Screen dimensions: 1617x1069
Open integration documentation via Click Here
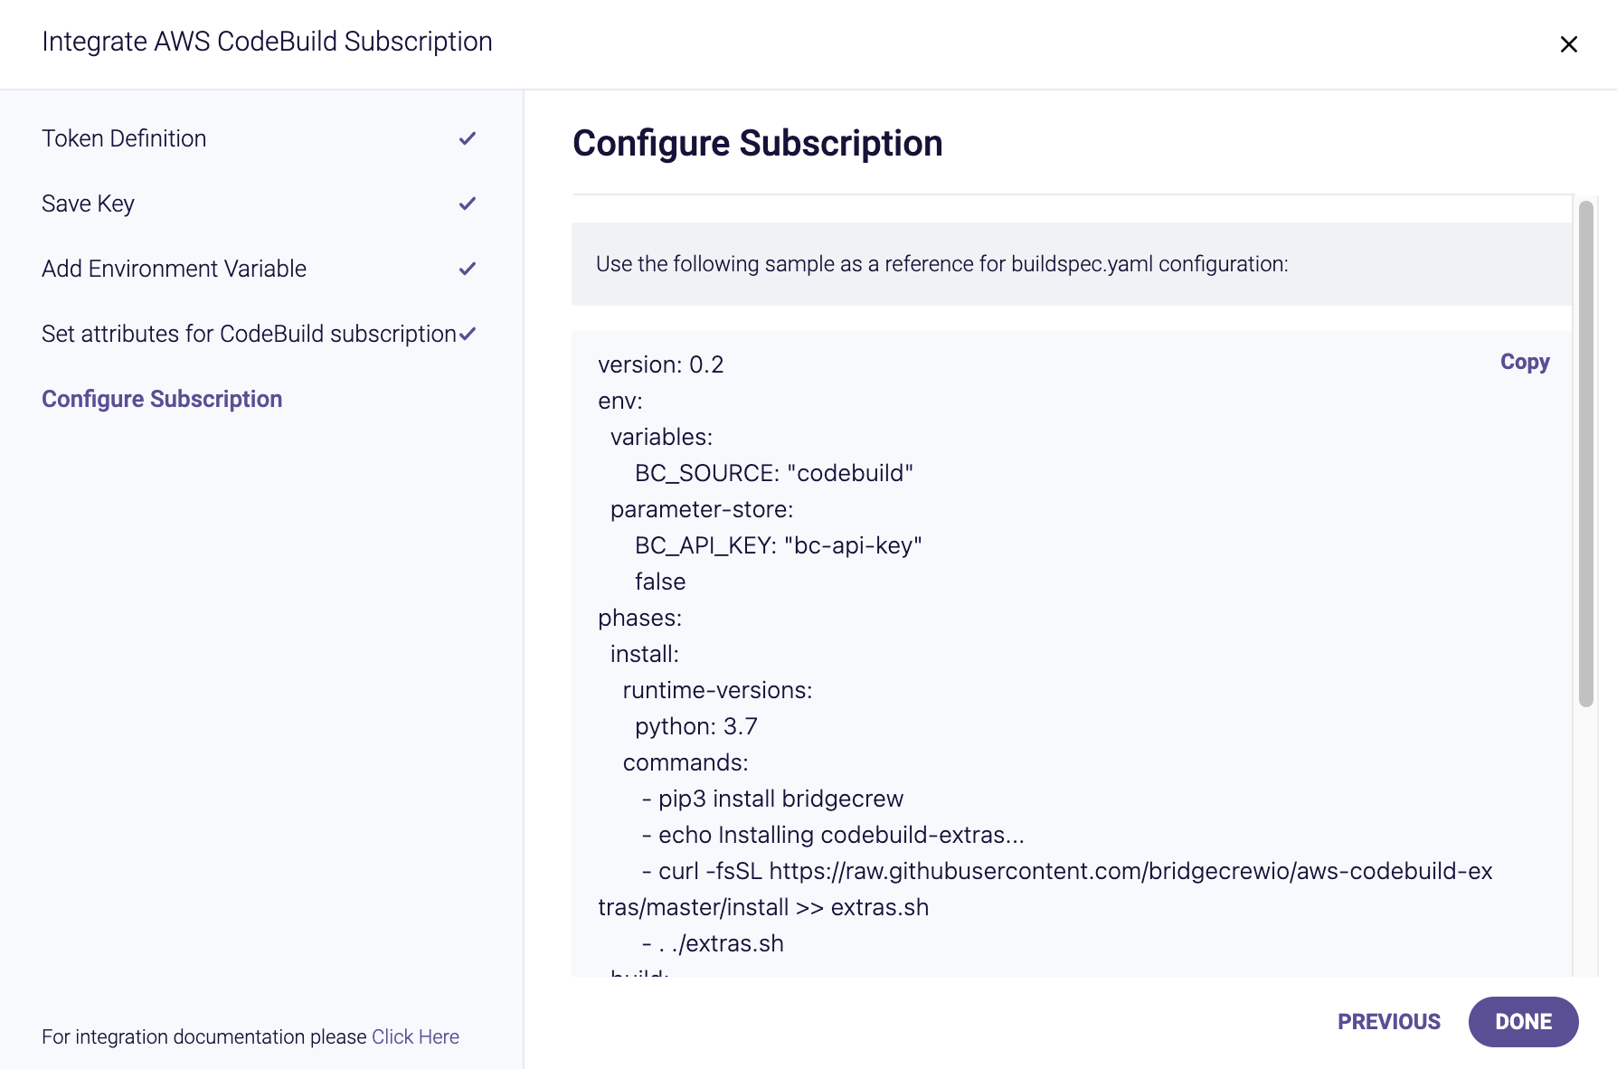(x=415, y=1036)
